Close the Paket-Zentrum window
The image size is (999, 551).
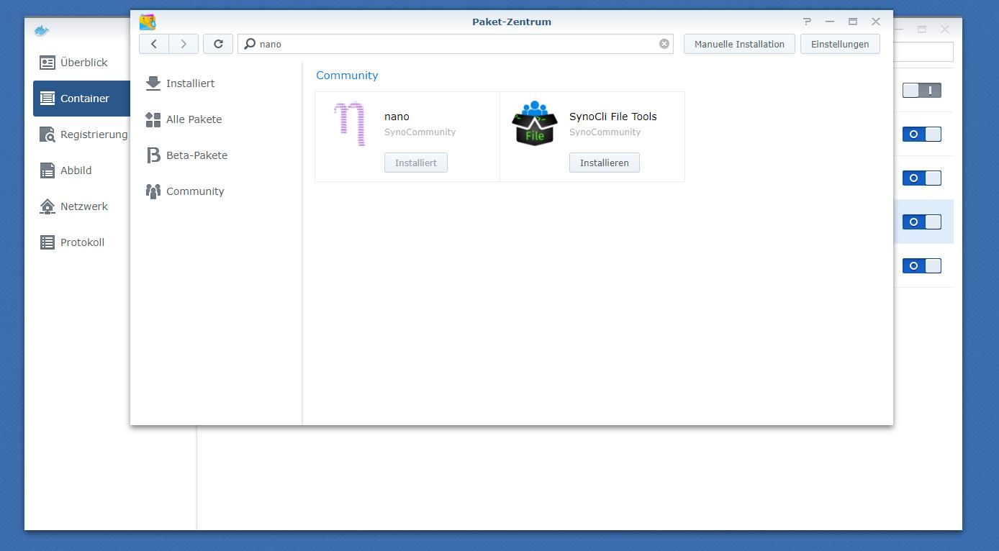click(876, 22)
